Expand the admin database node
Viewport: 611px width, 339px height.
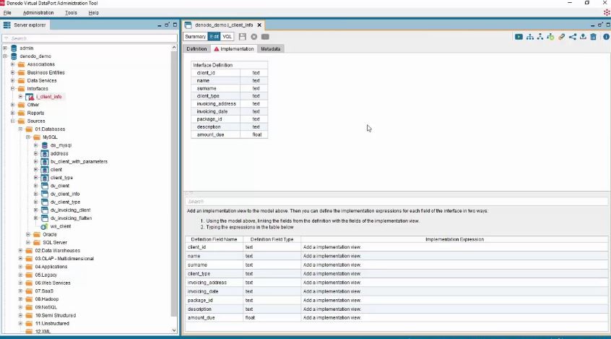click(5, 48)
